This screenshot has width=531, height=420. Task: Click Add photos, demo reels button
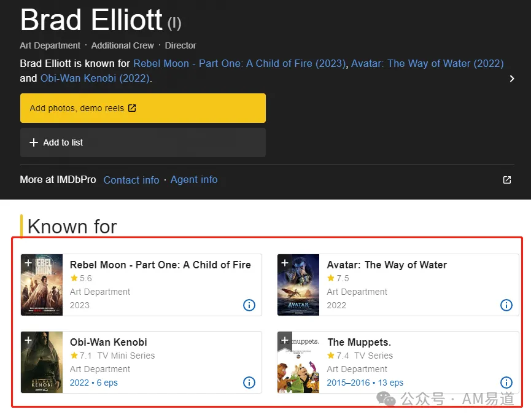143,108
